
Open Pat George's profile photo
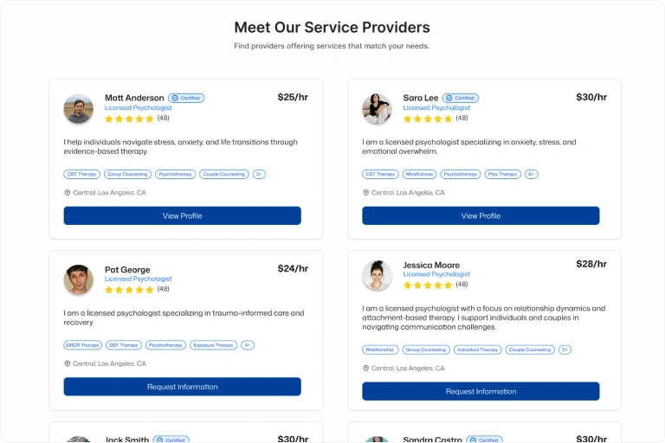tap(79, 279)
